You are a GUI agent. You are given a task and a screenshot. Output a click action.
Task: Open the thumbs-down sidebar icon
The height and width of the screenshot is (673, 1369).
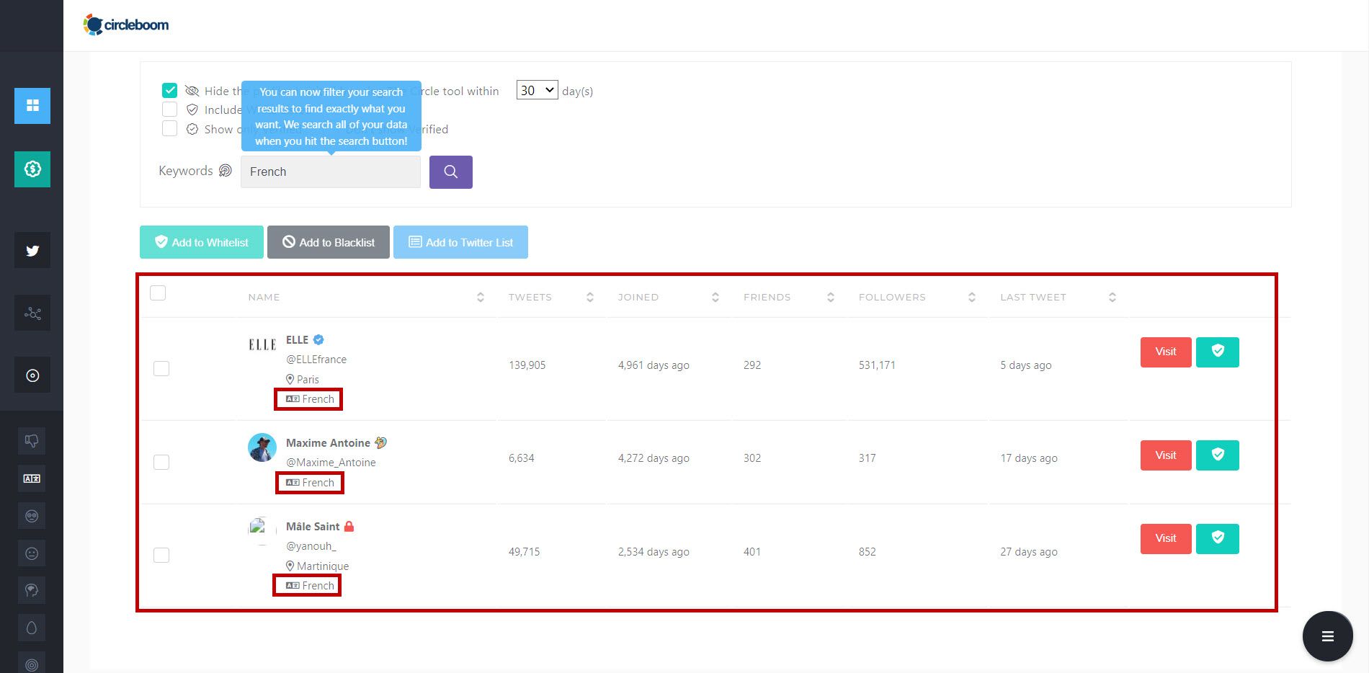[x=32, y=441]
